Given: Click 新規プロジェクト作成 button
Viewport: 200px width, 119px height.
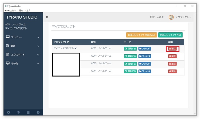Looking at the screenshot, I should 170,35.
